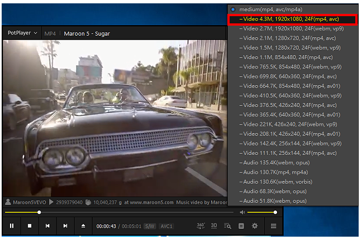Open the playlist search icon
Screen dimensions: 362x240
coord(227,226)
